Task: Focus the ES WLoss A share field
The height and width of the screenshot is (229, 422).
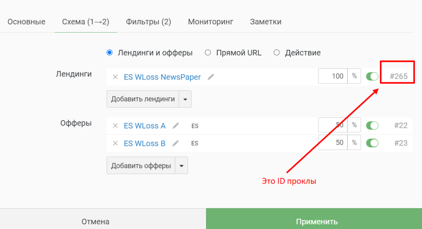Action: tap(333, 125)
